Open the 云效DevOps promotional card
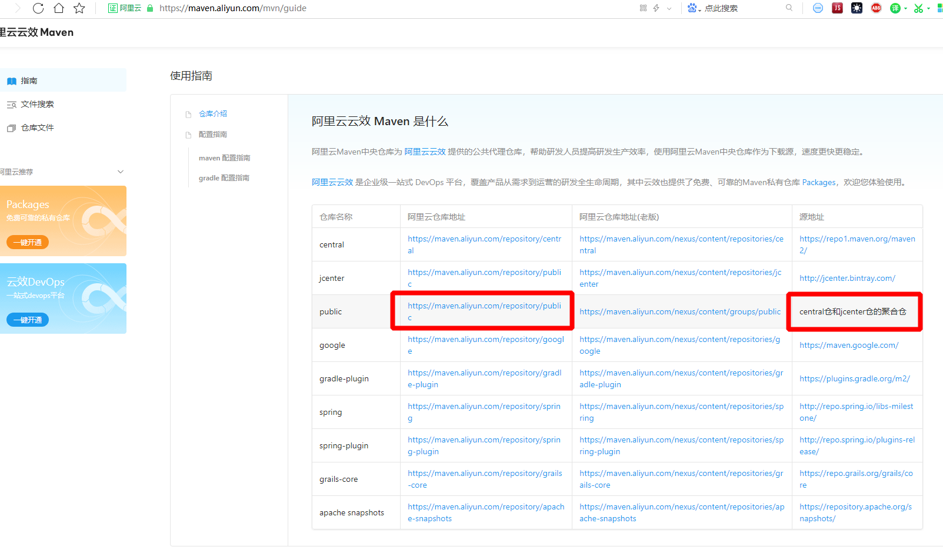Screen dimensions: 943x550 pos(63,299)
